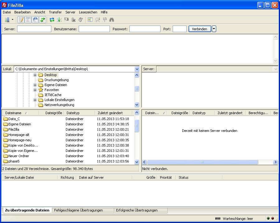Click the remote list scroll right arrow

275,162
